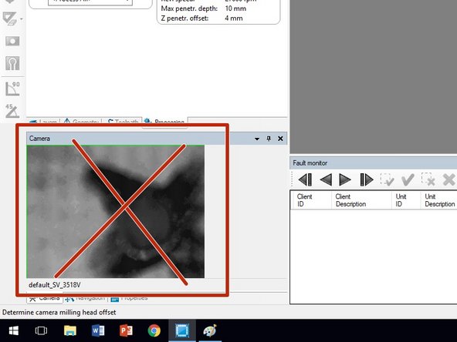Switch to the Geometry tab

(x=81, y=122)
